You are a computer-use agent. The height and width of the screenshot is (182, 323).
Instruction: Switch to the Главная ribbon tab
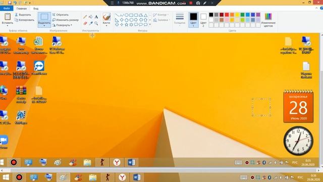[x=22, y=9]
